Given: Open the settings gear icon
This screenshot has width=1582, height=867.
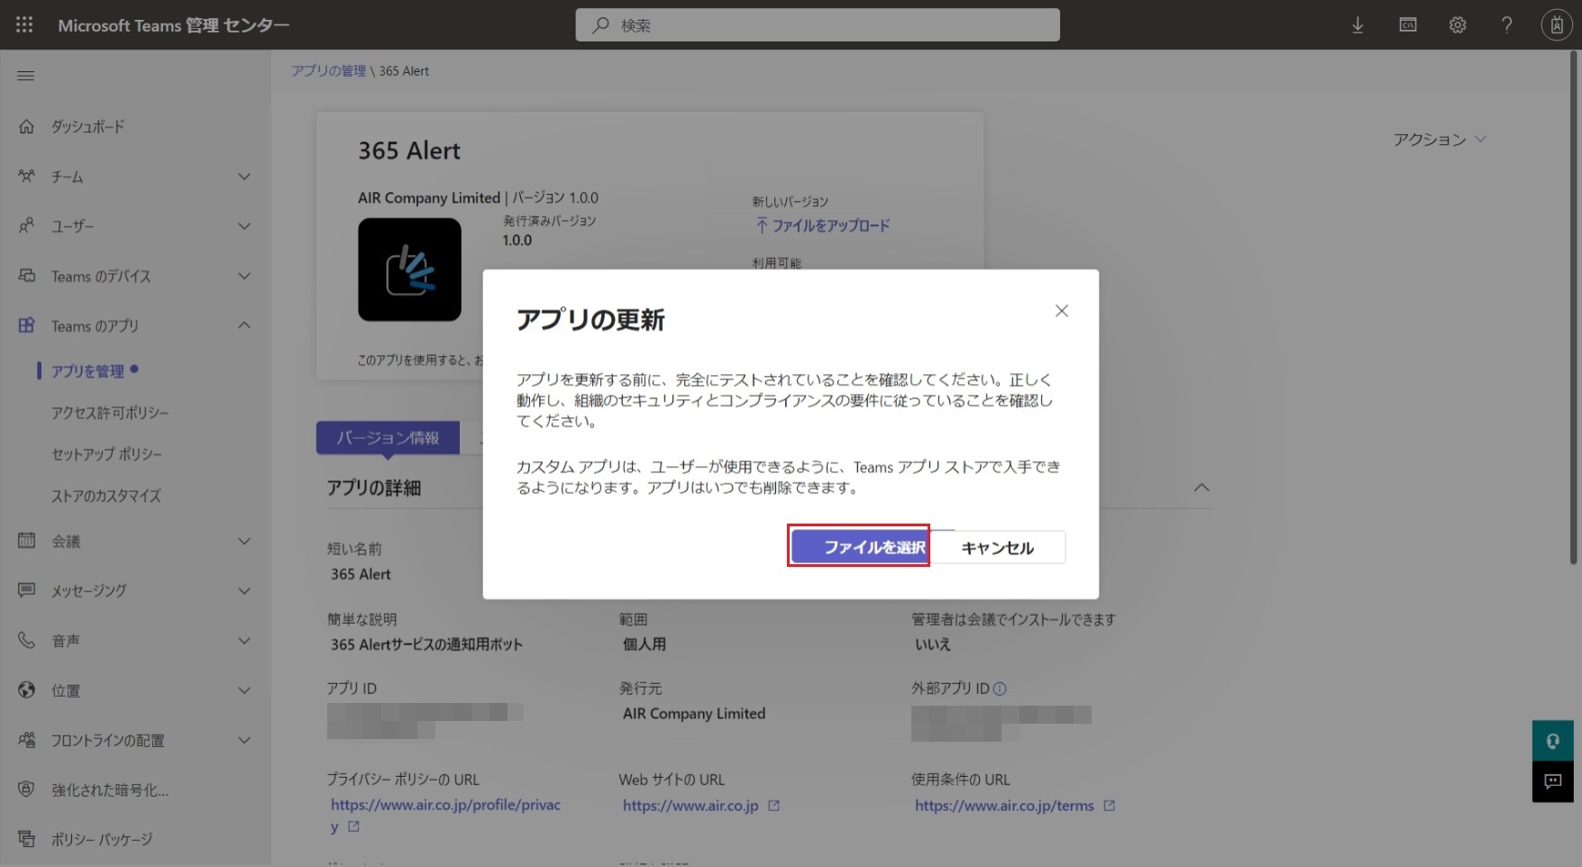Looking at the screenshot, I should coord(1458,25).
